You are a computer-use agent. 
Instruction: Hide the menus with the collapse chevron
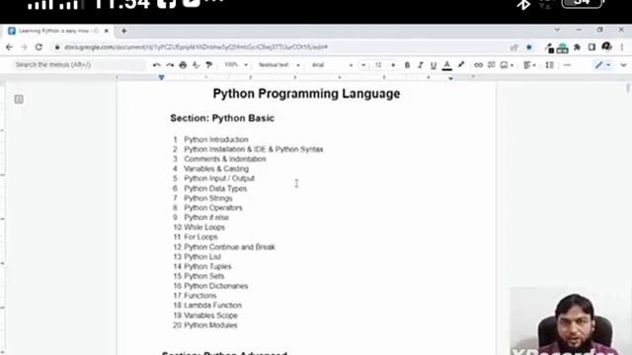623,65
